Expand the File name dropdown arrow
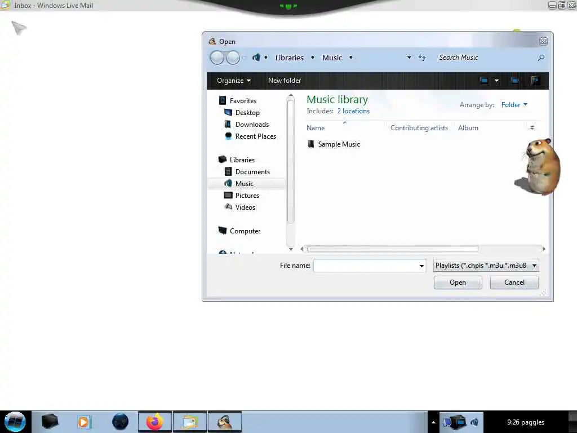This screenshot has height=433, width=577. [421, 266]
